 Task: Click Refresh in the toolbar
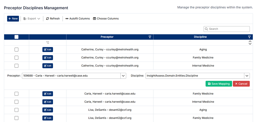tap(53, 19)
